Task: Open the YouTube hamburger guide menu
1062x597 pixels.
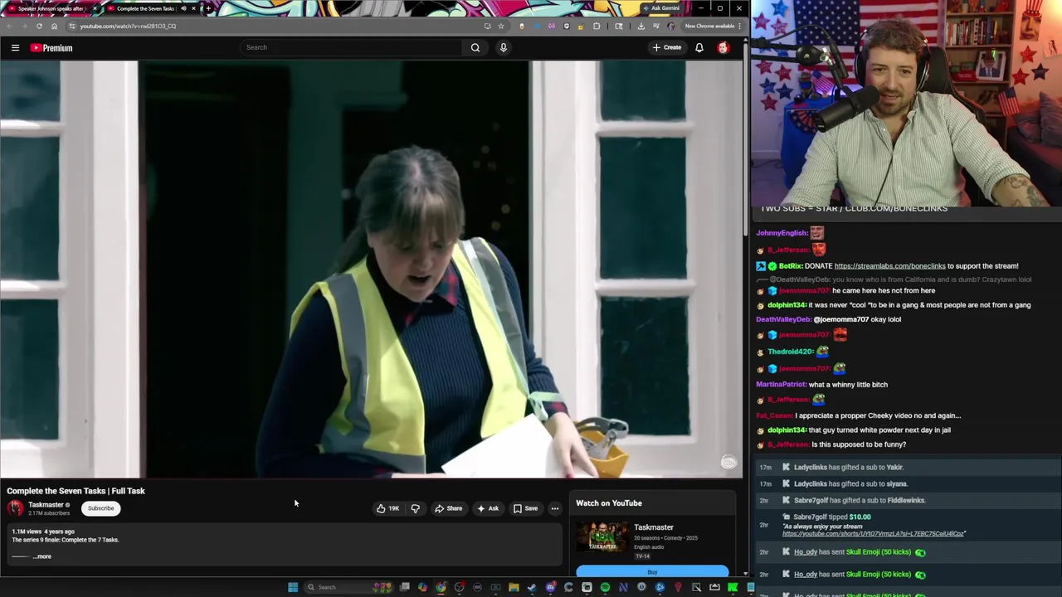Action: [15, 47]
